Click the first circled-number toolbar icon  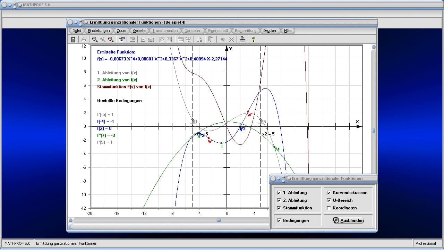162,40
